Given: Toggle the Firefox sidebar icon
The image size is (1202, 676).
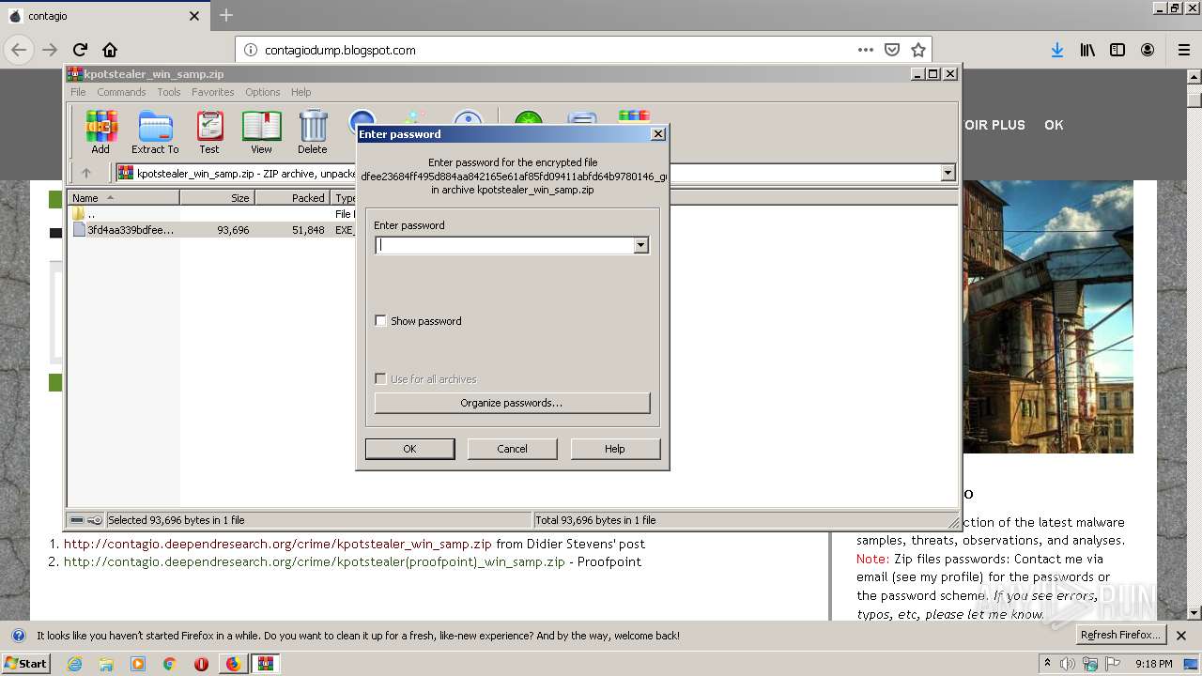Looking at the screenshot, I should (1117, 50).
